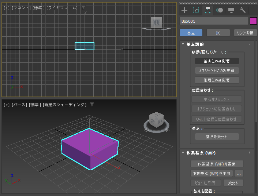Open the magenta object color swatch

253,21
